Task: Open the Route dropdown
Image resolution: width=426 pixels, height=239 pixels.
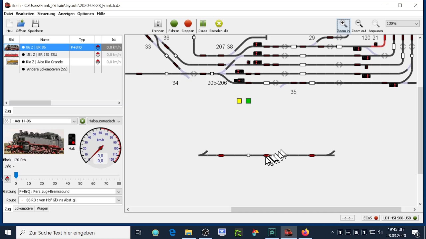Action: pyautogui.click(x=70, y=200)
